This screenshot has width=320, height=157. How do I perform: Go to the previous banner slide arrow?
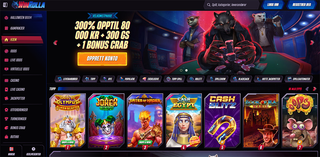(x=55, y=43)
